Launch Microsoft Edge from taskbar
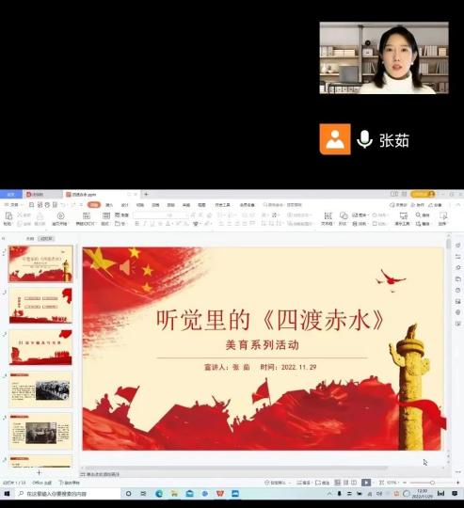 point(159,494)
